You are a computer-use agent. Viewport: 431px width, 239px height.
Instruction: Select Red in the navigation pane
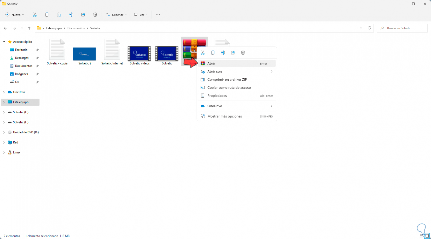(x=16, y=142)
